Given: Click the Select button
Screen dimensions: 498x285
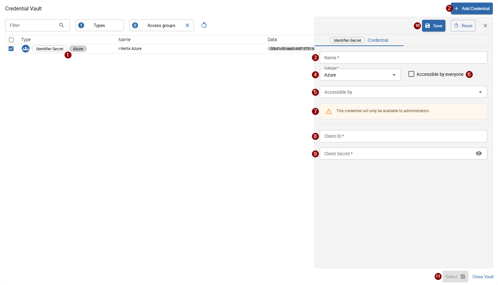Looking at the screenshot, I should (x=455, y=277).
